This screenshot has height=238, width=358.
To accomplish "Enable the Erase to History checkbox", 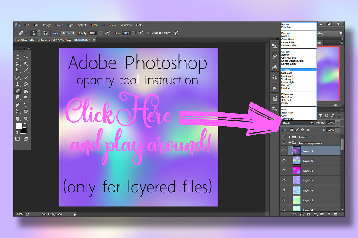I will [x=149, y=33].
